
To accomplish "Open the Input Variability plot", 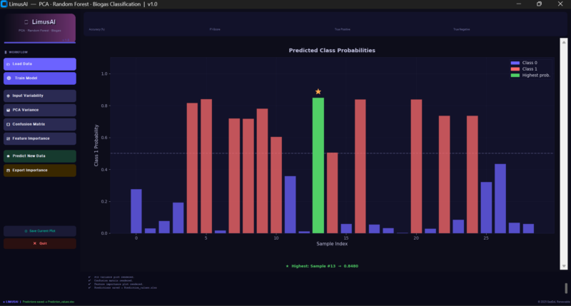I will pyautogui.click(x=39, y=96).
